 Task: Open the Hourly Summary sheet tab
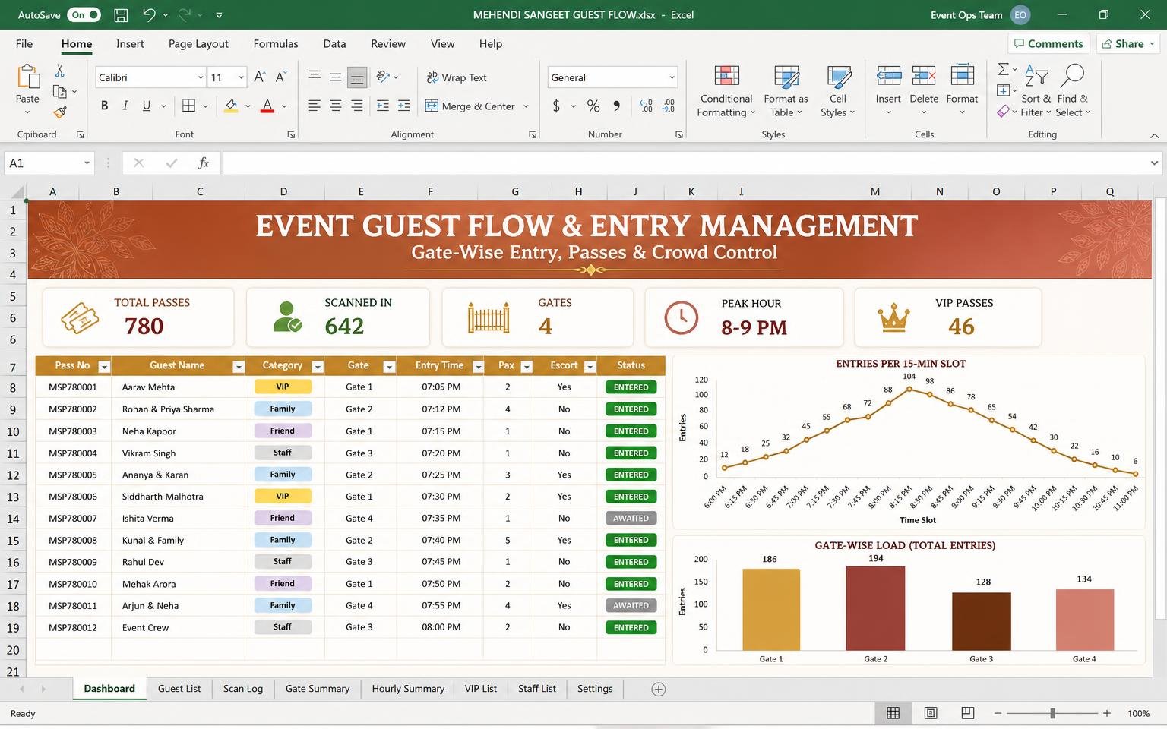(408, 689)
